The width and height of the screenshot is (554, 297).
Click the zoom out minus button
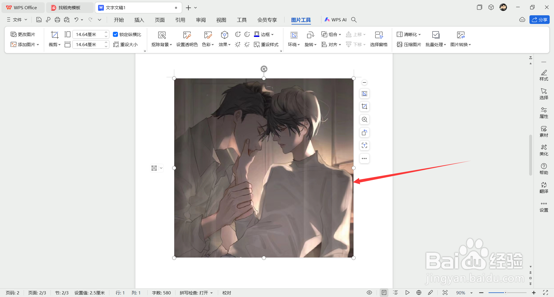pos(481,293)
